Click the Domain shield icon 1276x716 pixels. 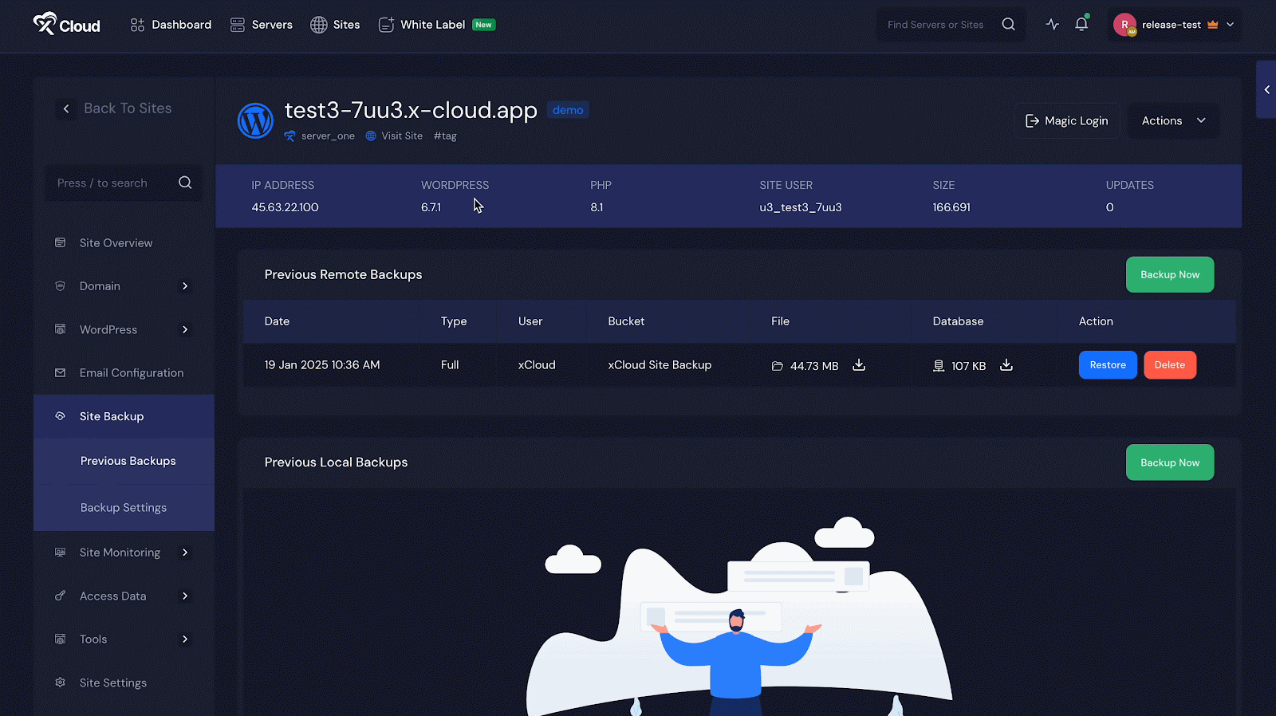(x=60, y=285)
